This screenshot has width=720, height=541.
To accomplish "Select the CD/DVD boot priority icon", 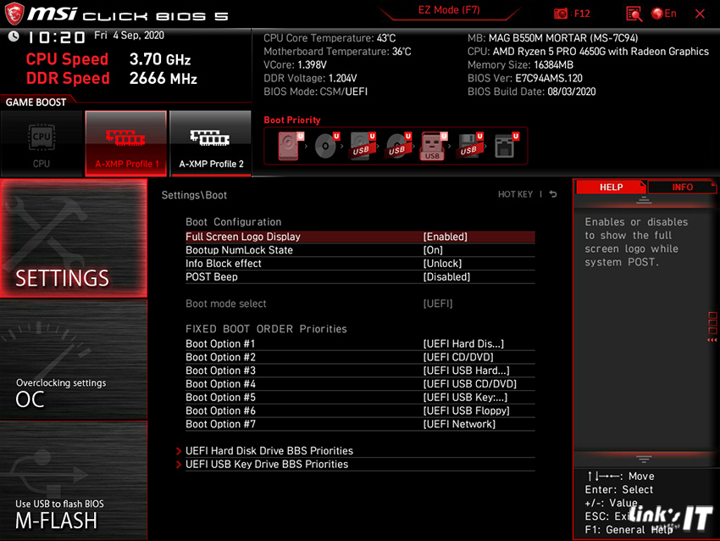I will coord(326,146).
